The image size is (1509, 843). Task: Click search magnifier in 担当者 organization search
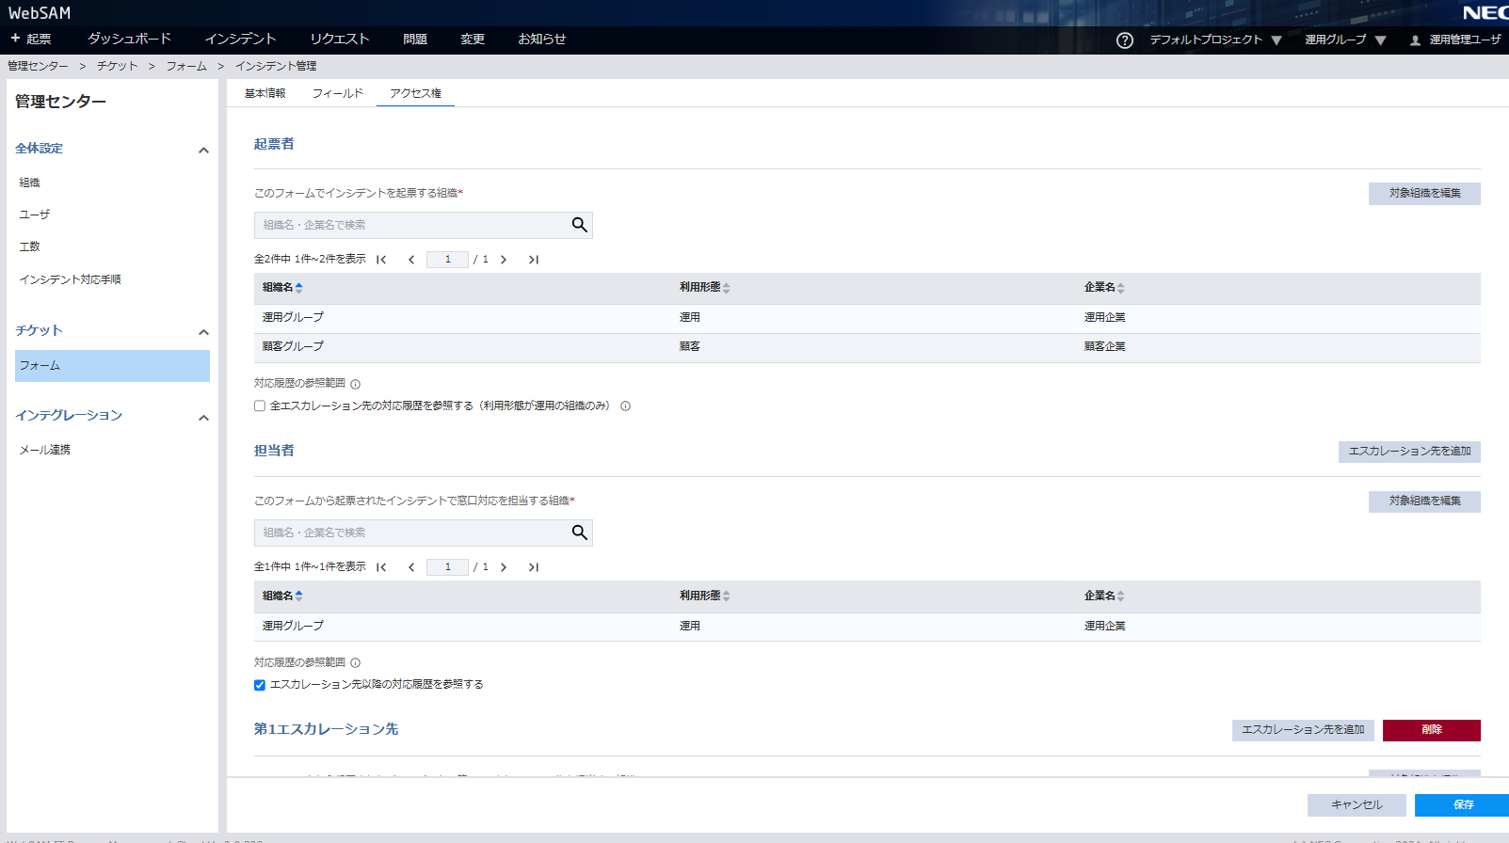coord(579,533)
